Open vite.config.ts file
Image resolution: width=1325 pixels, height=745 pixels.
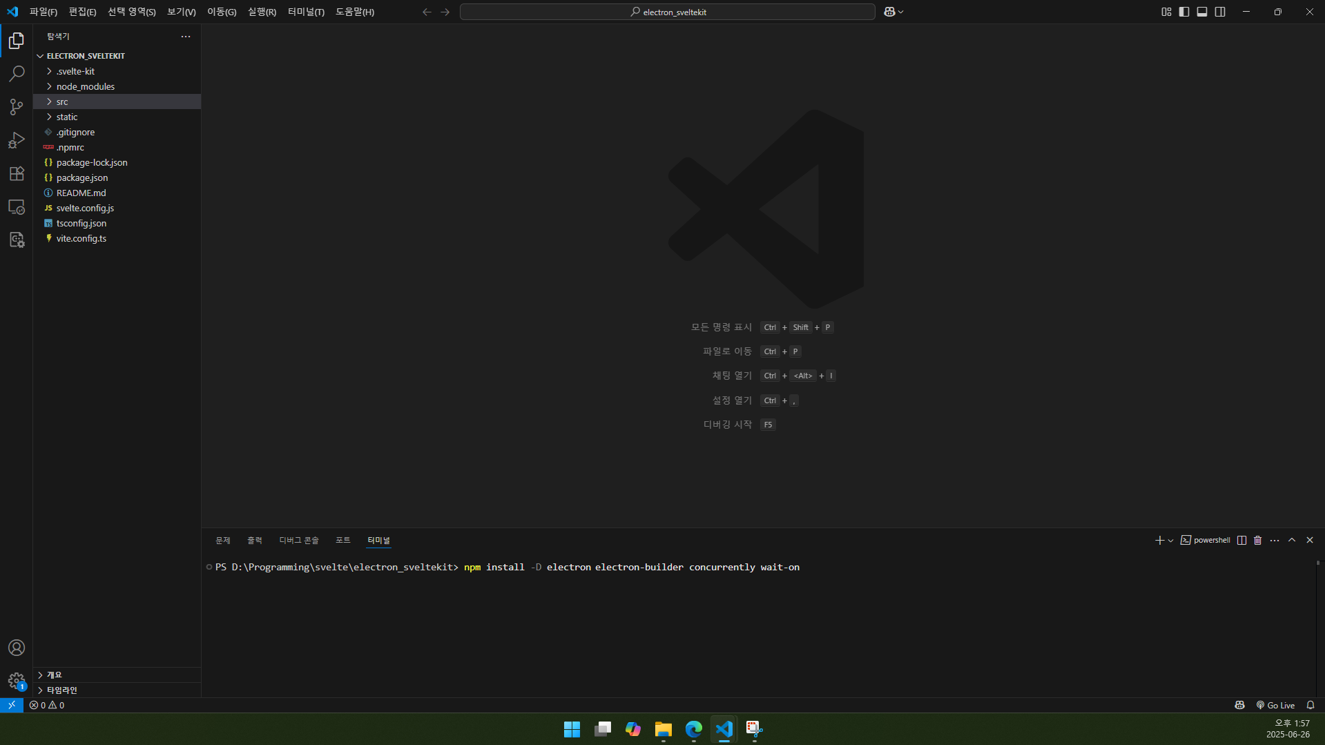click(117, 238)
